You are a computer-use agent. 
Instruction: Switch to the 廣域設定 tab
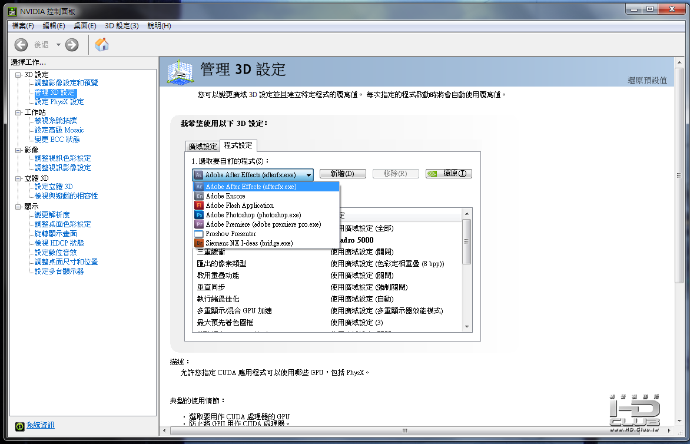[x=203, y=146]
